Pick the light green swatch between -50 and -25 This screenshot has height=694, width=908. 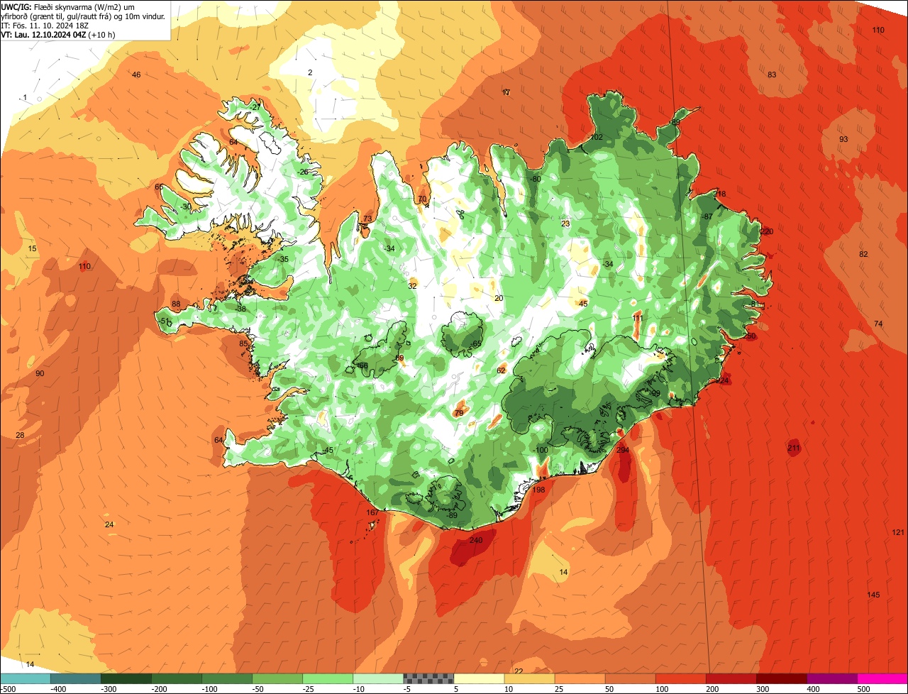tap(277, 678)
